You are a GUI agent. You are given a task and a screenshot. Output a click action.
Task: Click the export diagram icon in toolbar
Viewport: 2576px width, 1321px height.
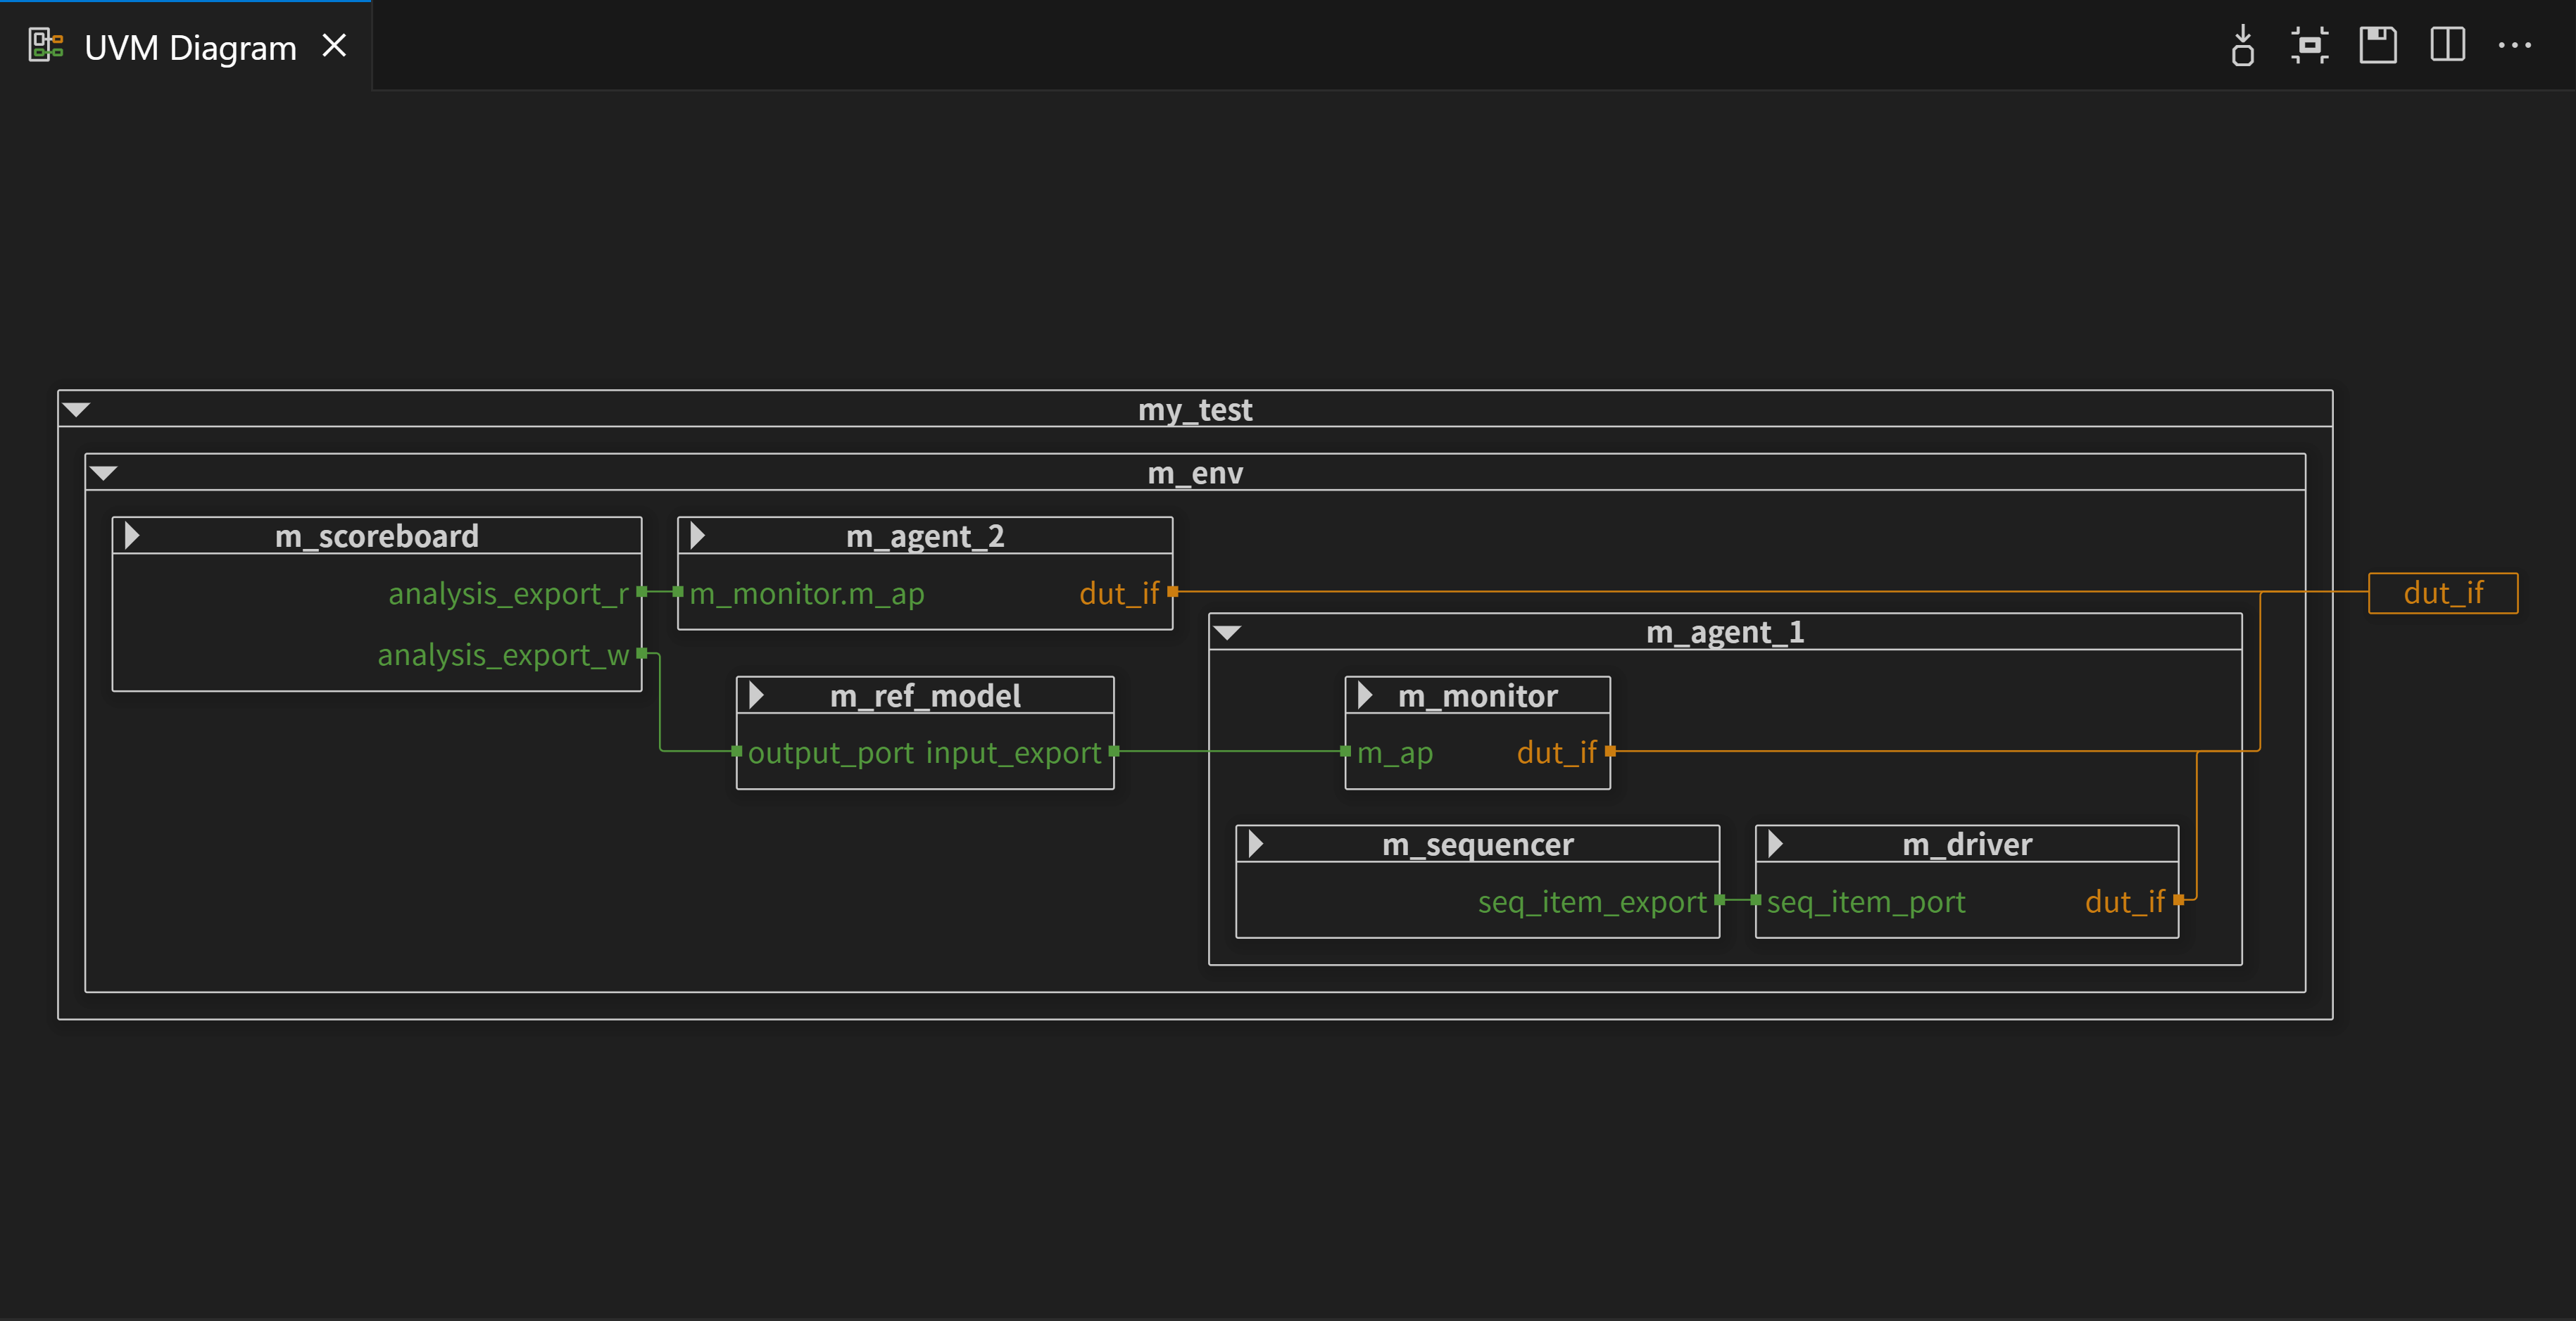click(2242, 46)
